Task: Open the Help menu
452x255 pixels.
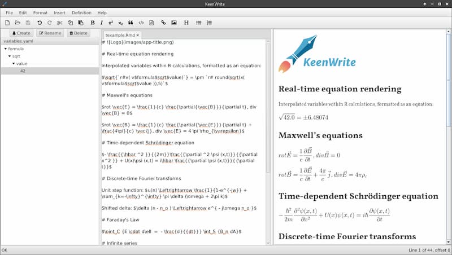Action: pos(102,12)
